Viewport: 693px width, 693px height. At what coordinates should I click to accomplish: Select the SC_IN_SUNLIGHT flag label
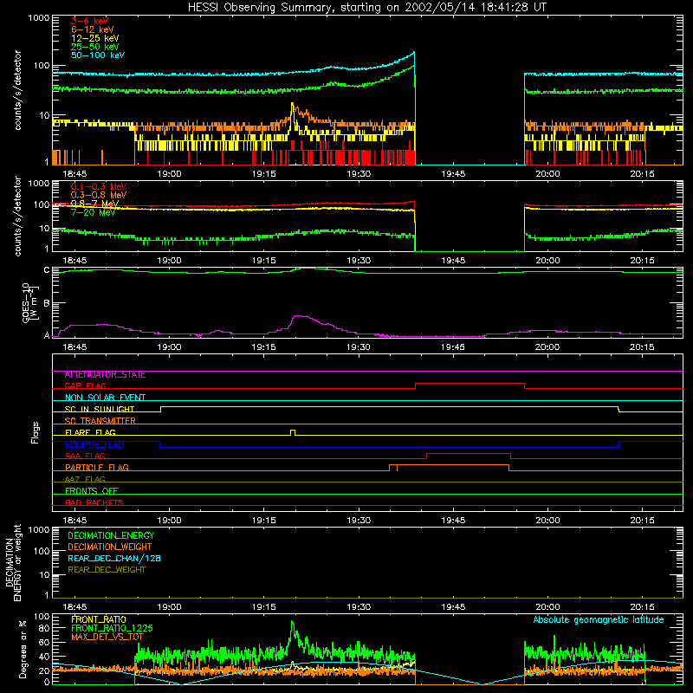[x=100, y=409]
